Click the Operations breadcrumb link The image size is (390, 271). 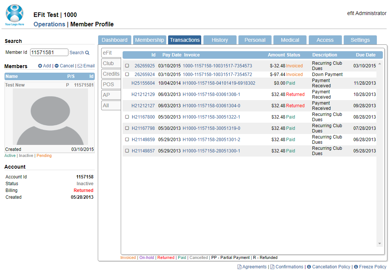click(49, 24)
